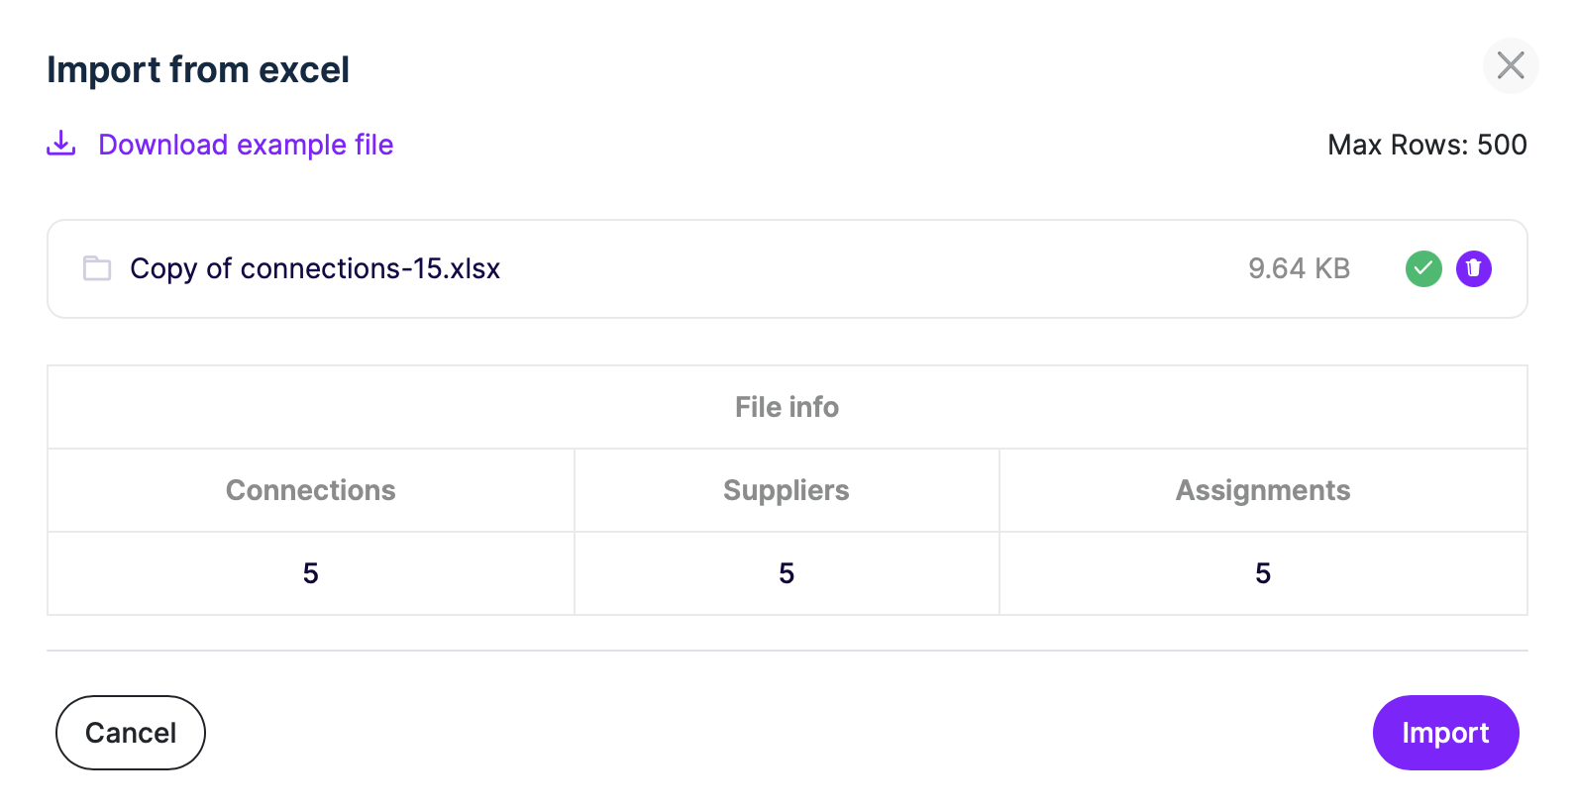The height and width of the screenshot is (810, 1577).
Task: Delete the uploaded file with the trash icon
Action: [1473, 268]
